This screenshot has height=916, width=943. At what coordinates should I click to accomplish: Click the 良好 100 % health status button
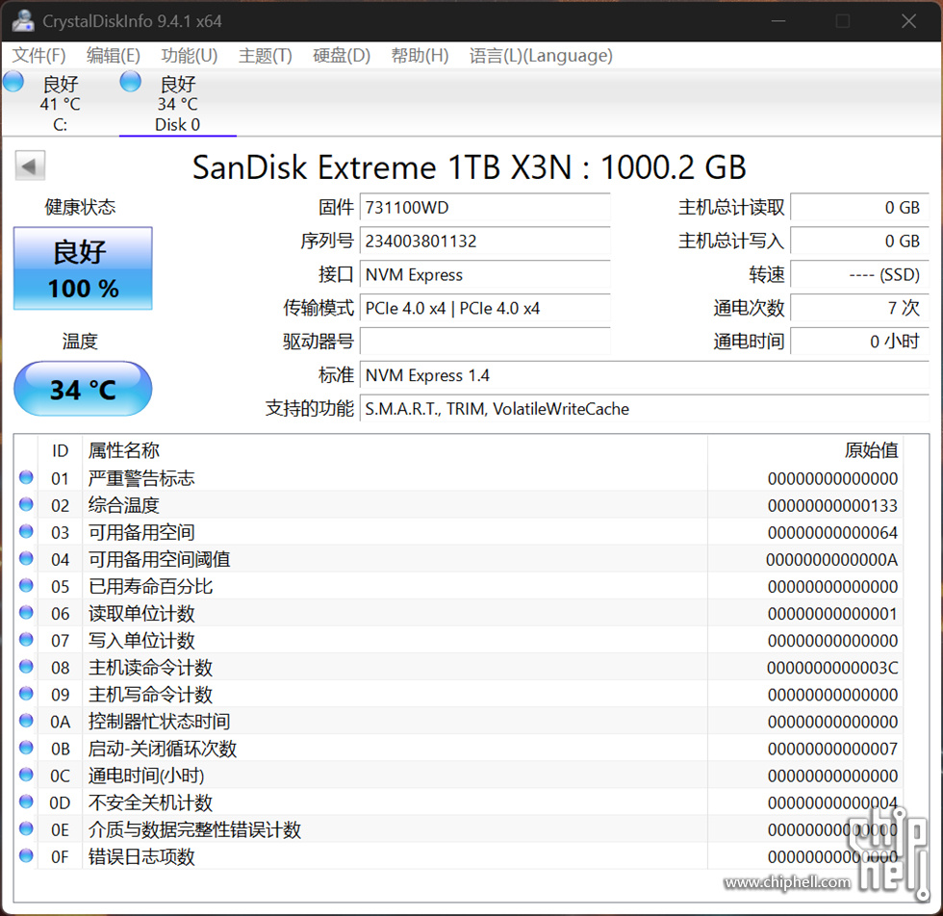[x=83, y=268]
